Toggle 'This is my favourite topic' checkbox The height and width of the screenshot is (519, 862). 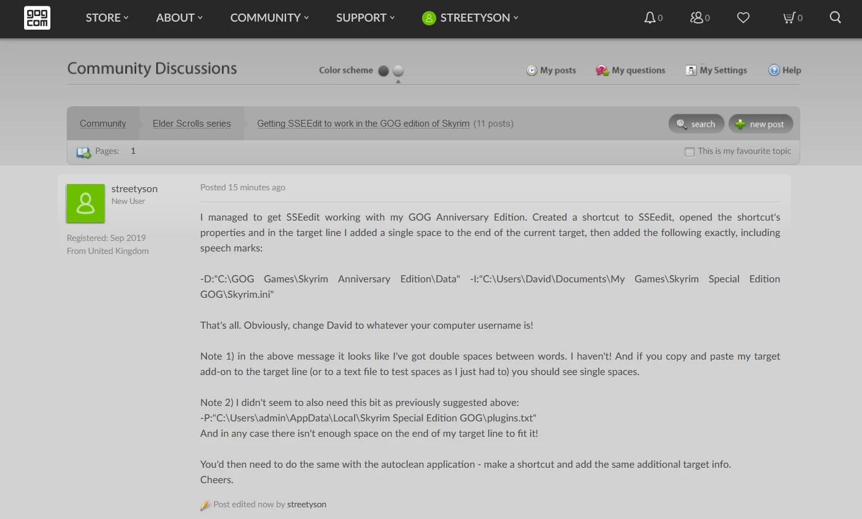coord(690,152)
